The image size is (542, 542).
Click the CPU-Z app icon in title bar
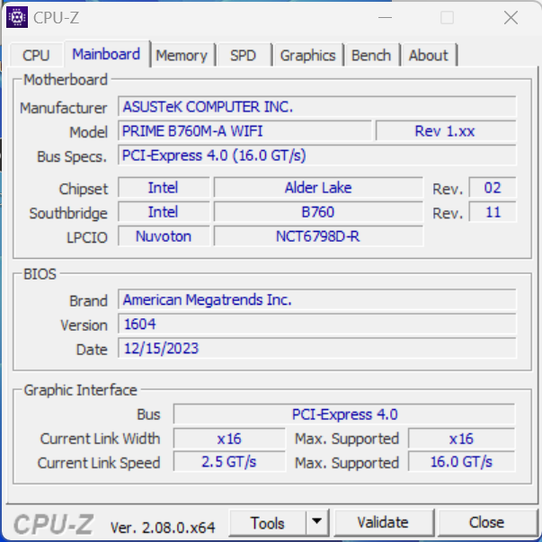click(x=16, y=16)
